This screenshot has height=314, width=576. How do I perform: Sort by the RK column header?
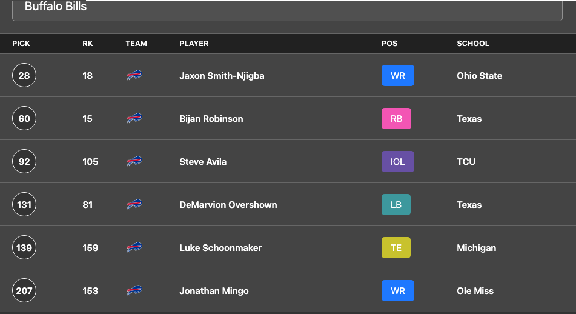87,44
